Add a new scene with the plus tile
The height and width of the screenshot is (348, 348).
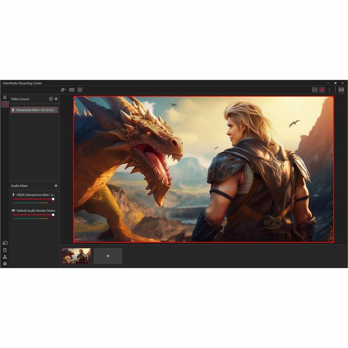(x=108, y=256)
